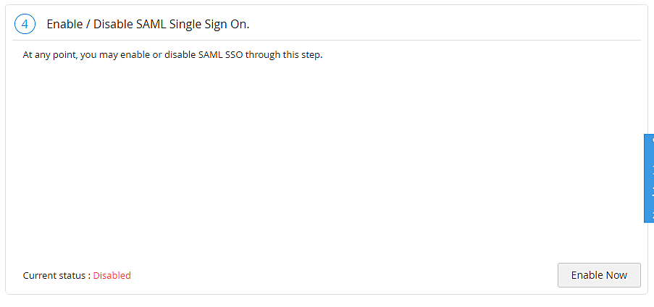Viewport: 654px width, 307px height.
Task: Click the sentence about enabling or disabling SAML SSO
Action: [172, 54]
